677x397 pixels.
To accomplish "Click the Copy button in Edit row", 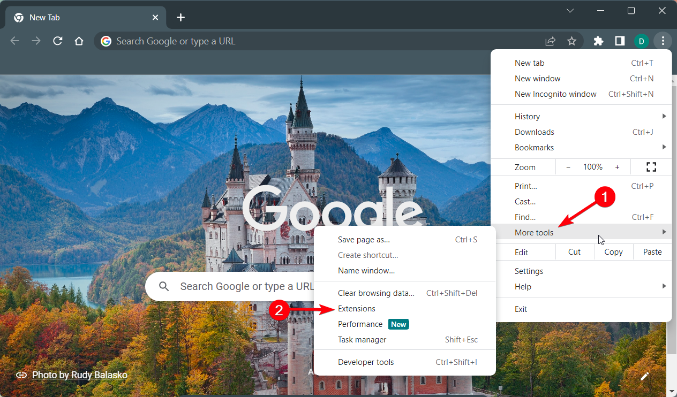I will 614,252.
